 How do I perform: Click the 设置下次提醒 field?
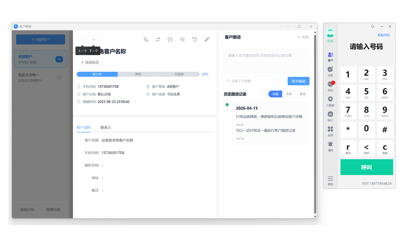tap(251, 81)
